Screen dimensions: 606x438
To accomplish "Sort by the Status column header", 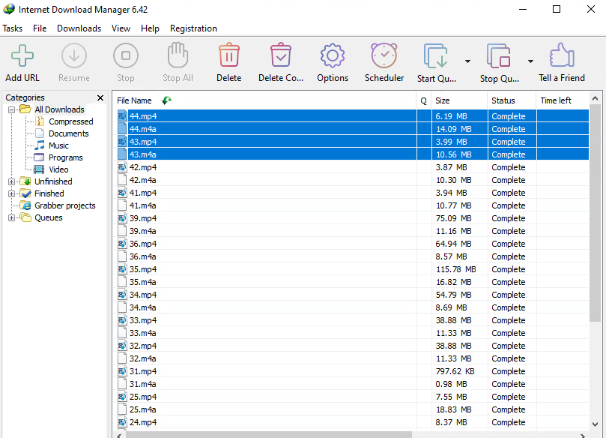I will (512, 100).
